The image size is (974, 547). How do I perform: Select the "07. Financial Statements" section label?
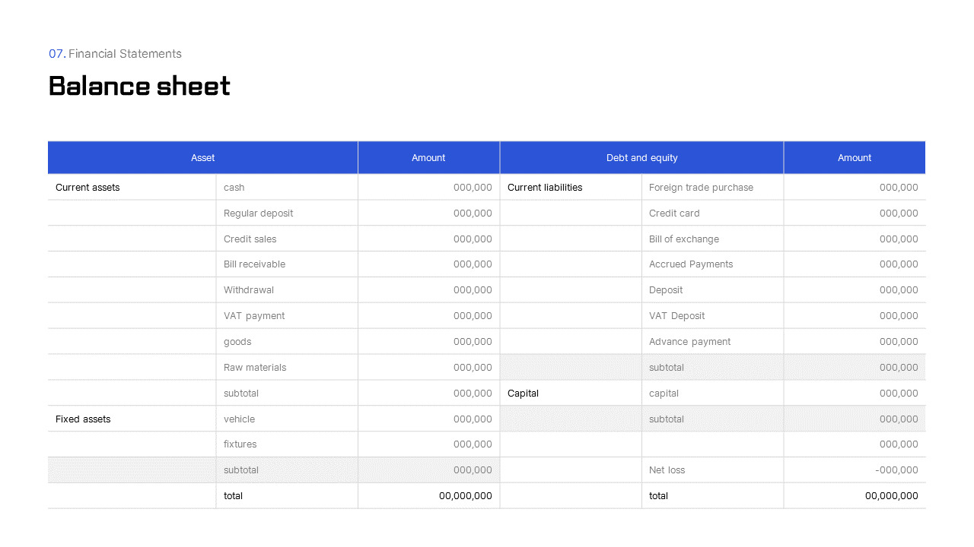tap(115, 54)
